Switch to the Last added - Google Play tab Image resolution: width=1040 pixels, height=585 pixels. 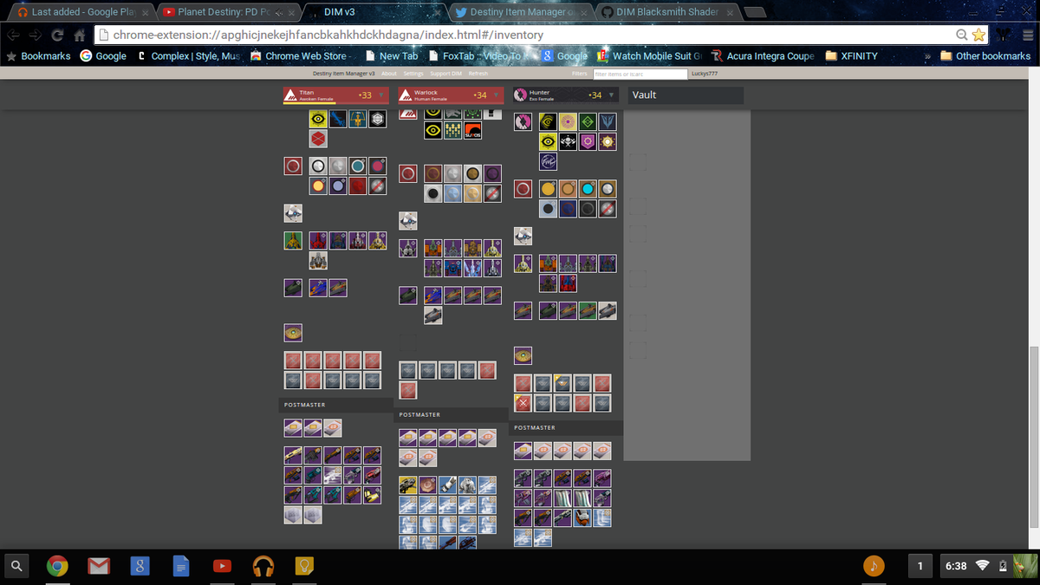[82, 12]
